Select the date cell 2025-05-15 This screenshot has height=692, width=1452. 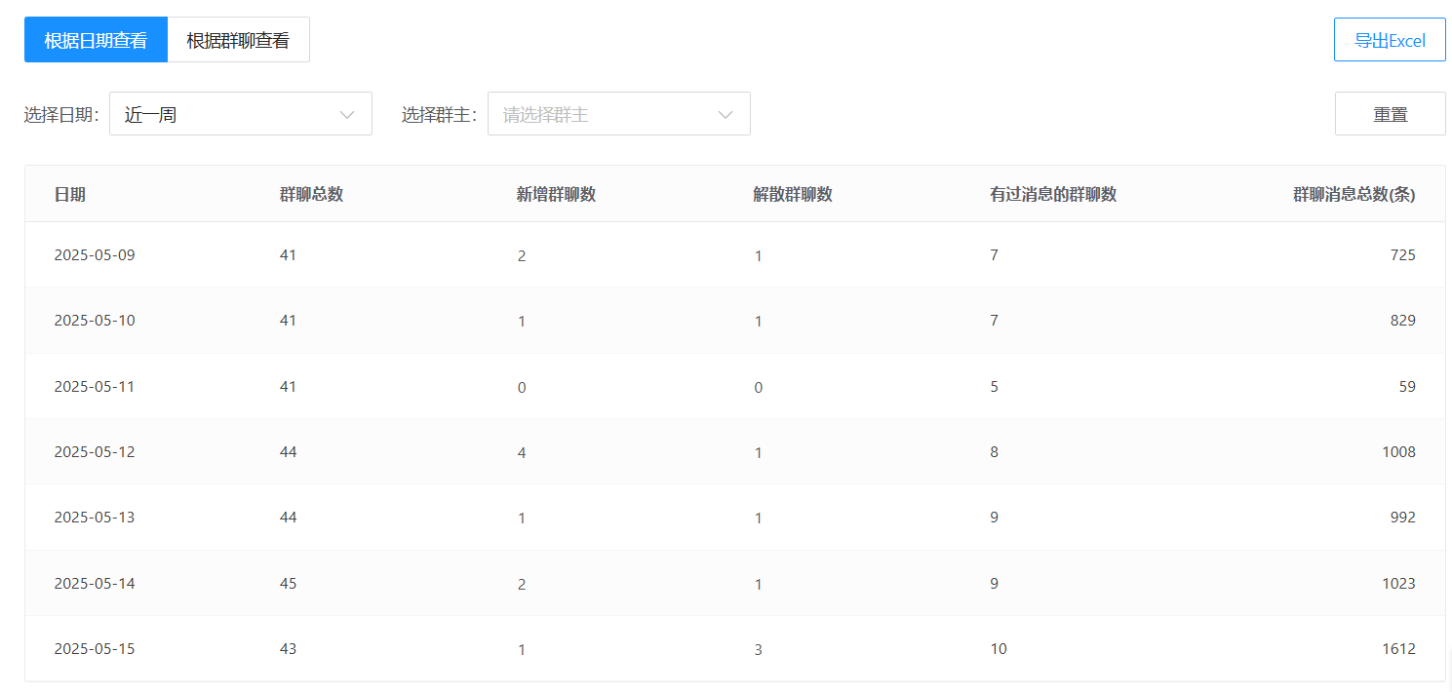[95, 649]
